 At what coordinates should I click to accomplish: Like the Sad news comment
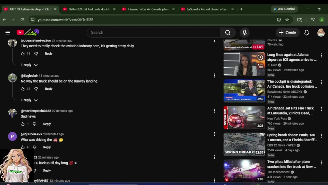coord(23,124)
